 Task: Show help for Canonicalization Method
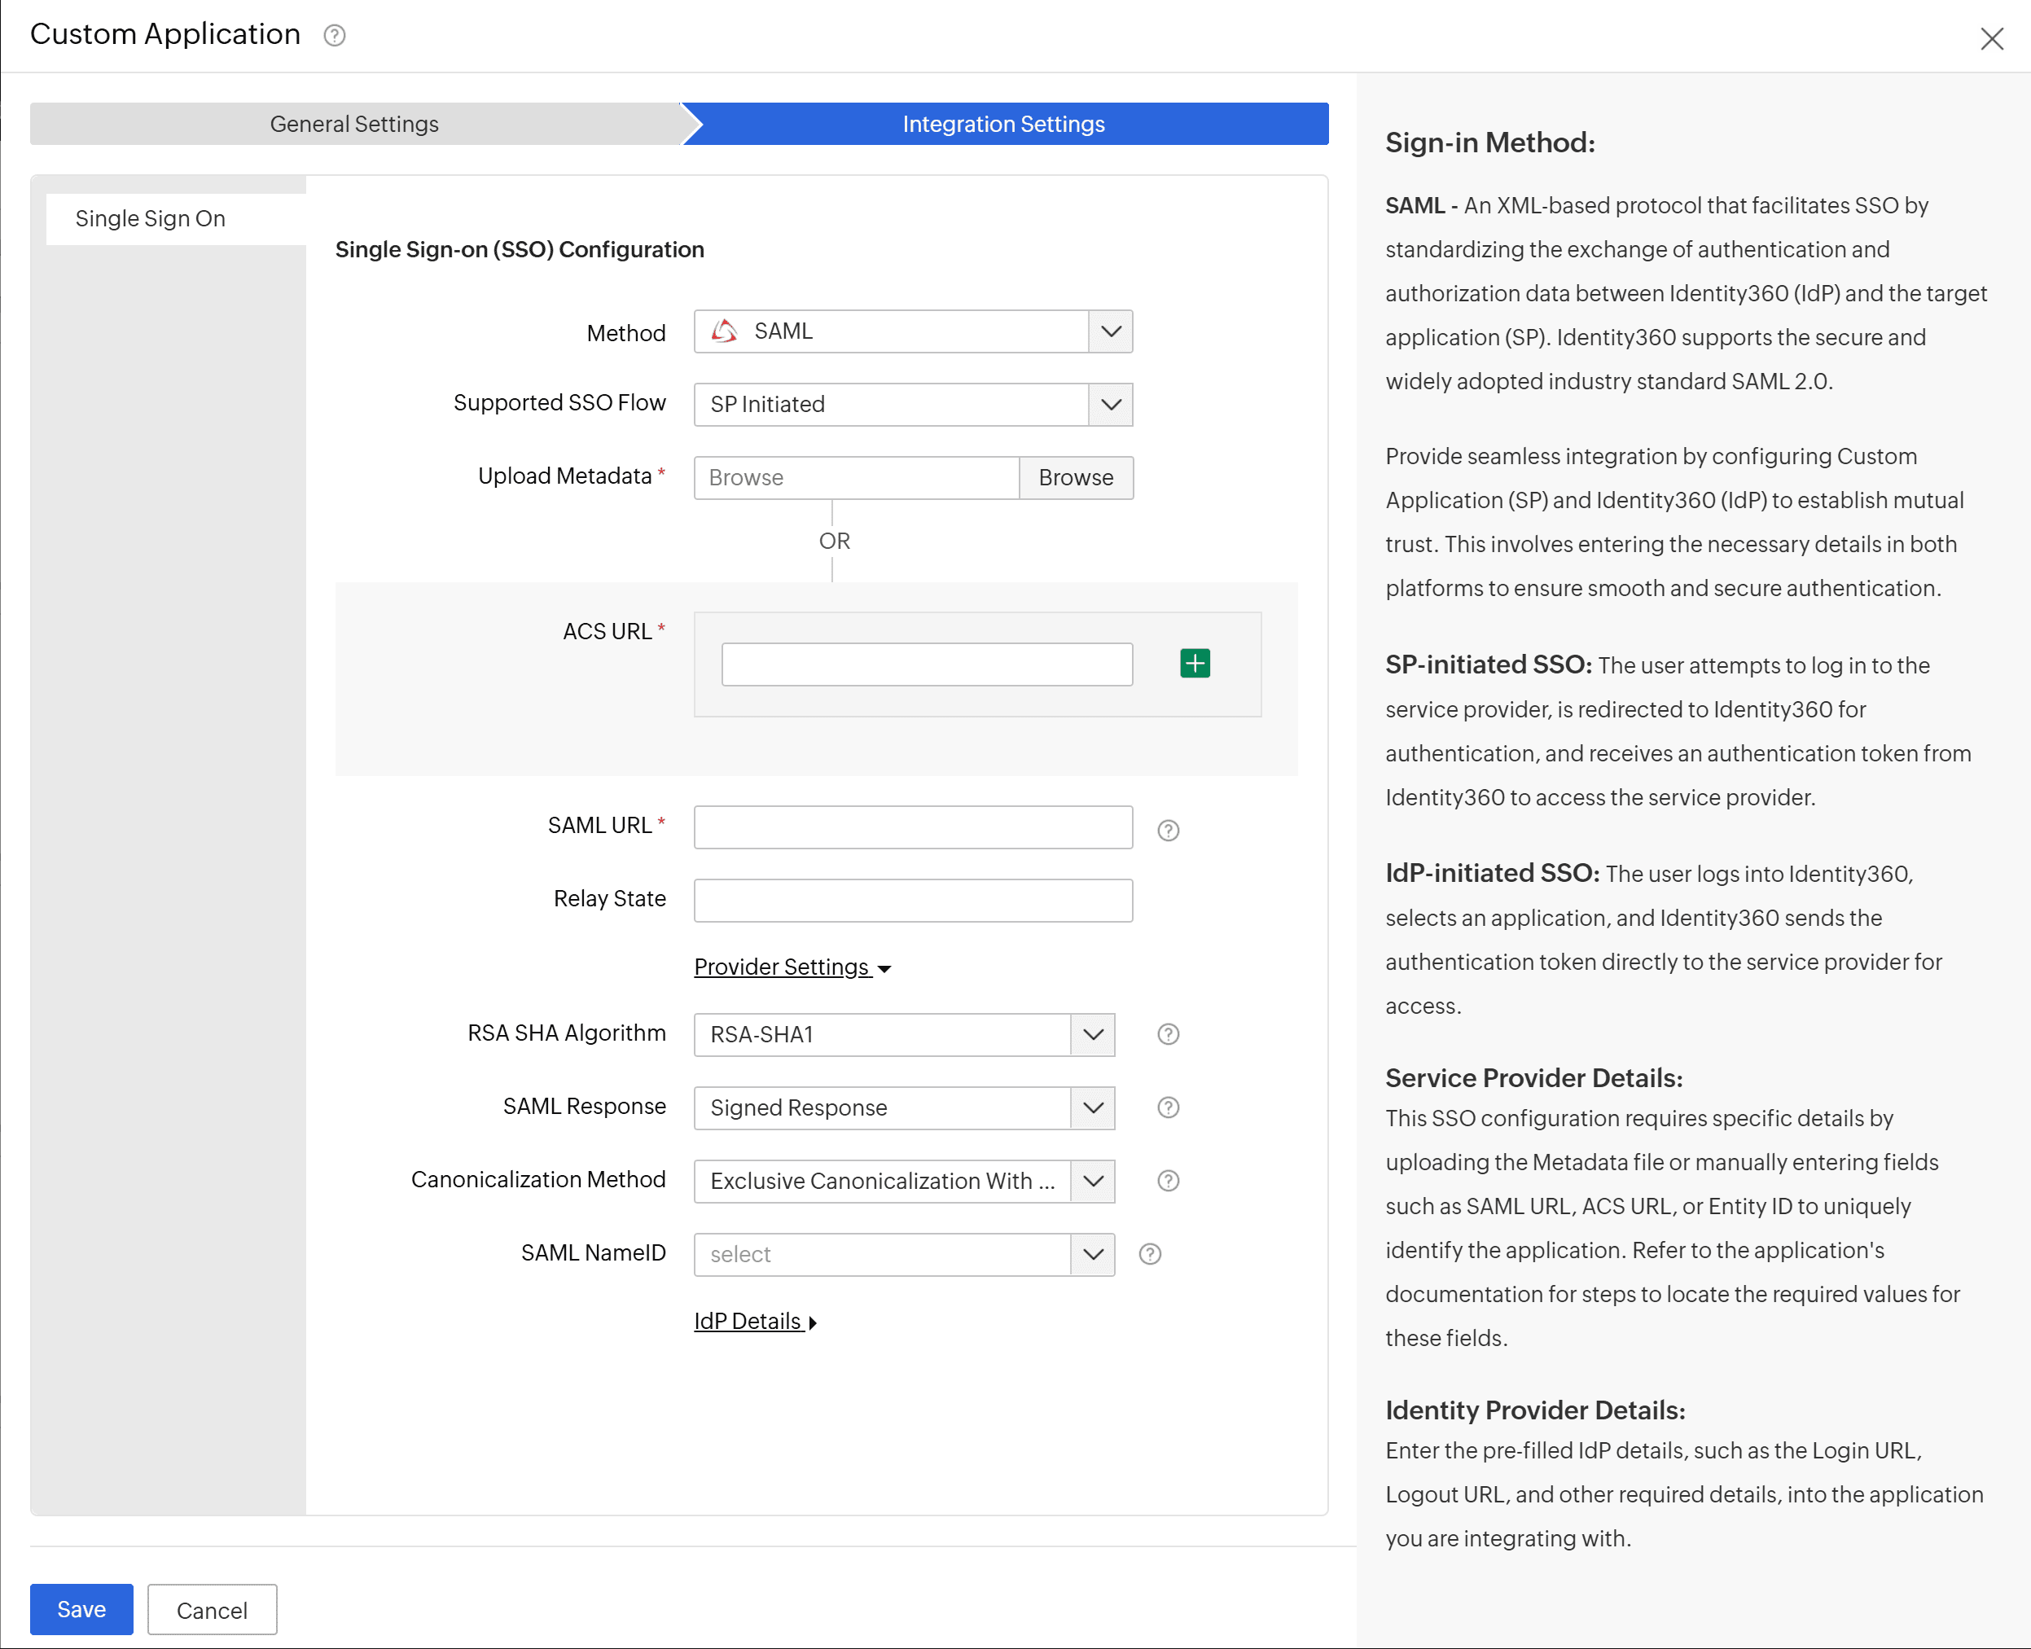tap(1168, 1180)
